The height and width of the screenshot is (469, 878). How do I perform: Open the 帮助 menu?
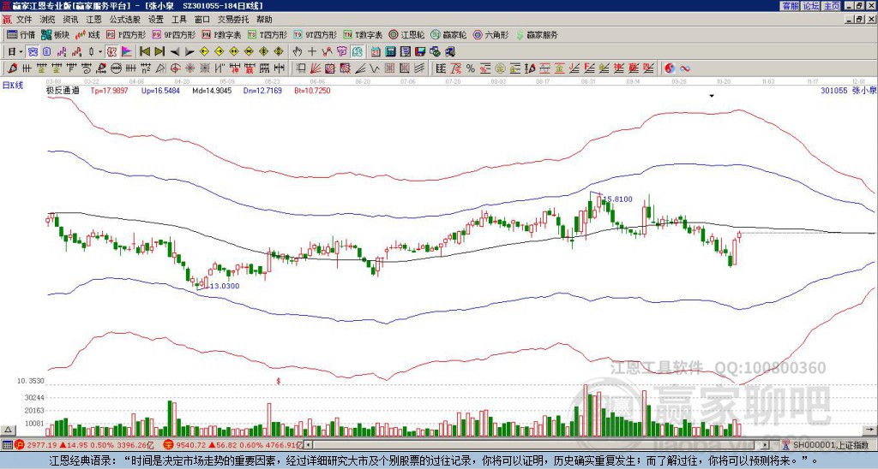[264, 20]
